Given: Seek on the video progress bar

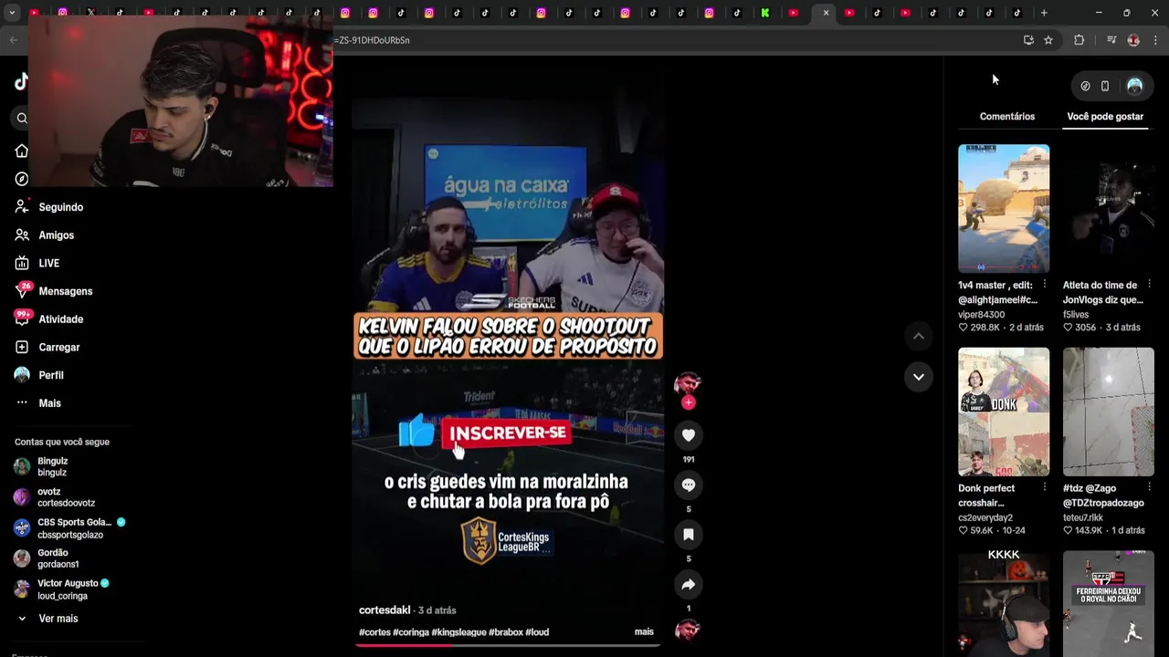Looking at the screenshot, I should (x=508, y=645).
